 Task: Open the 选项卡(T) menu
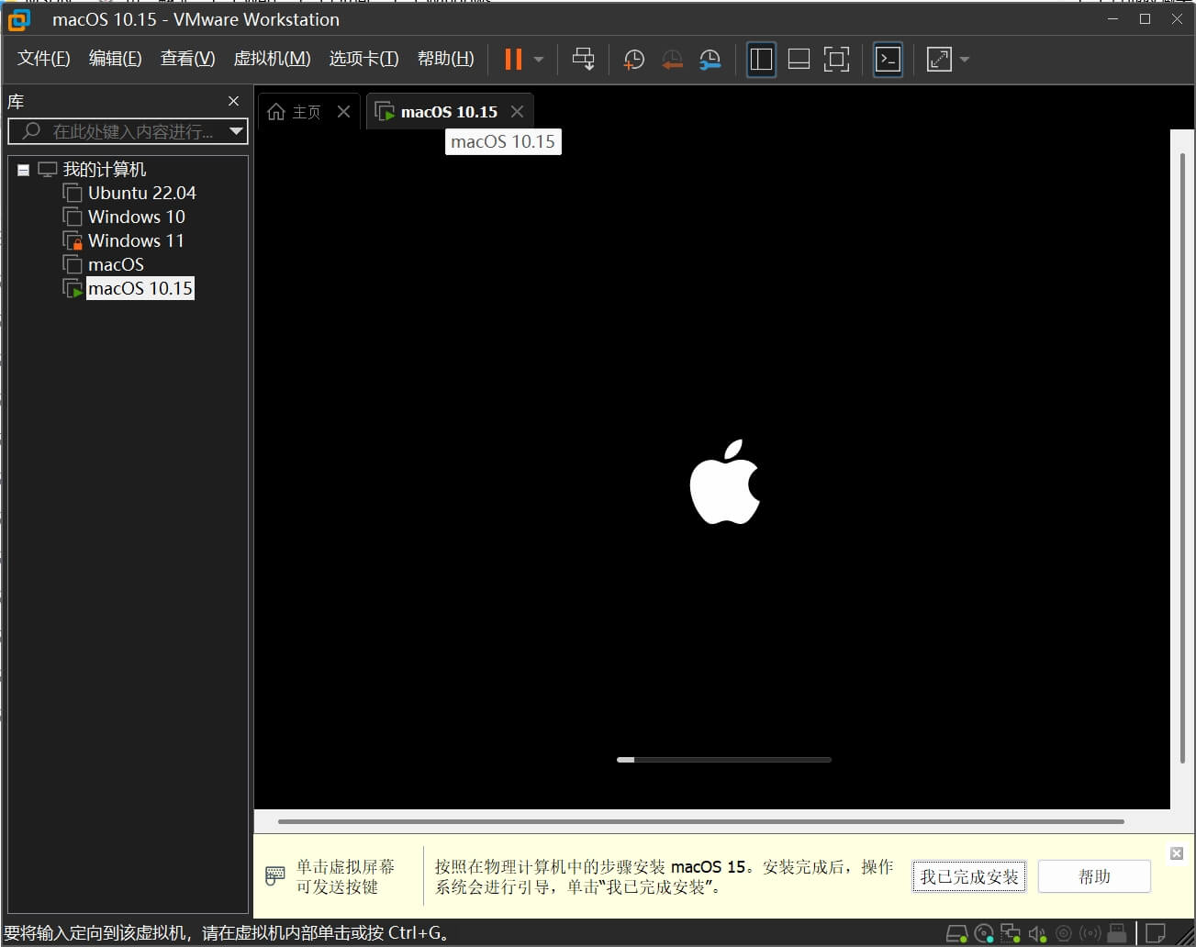coord(363,59)
